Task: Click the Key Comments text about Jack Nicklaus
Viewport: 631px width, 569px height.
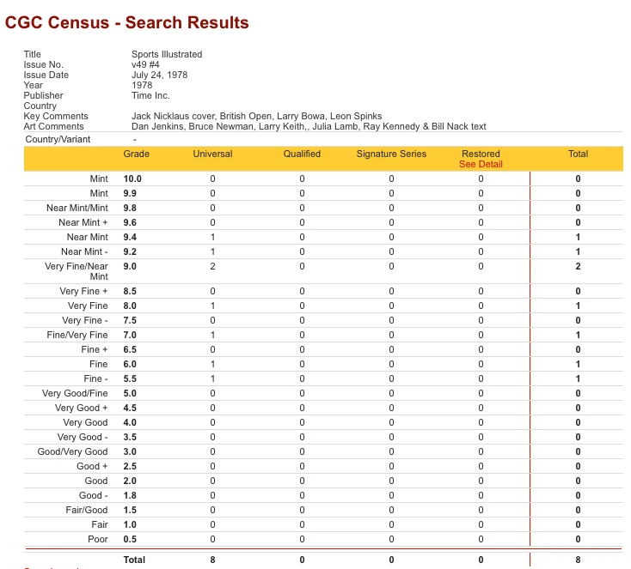Action: [x=256, y=116]
